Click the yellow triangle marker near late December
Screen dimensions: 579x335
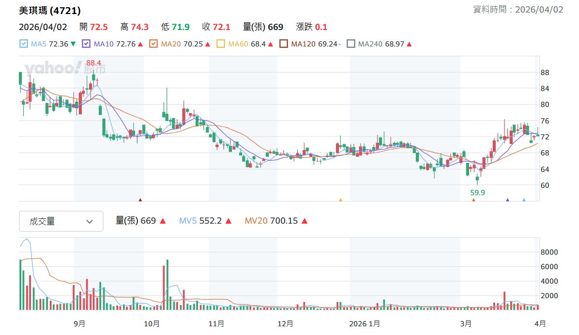[340, 200]
